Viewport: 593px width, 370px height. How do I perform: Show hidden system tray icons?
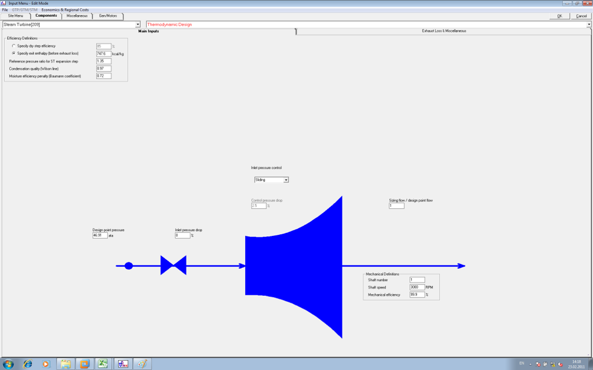[x=530, y=364]
